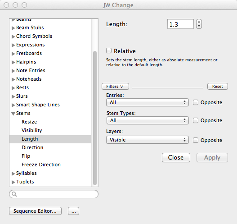Expand the Syllables category
The image size is (237, 224).
[13, 174]
